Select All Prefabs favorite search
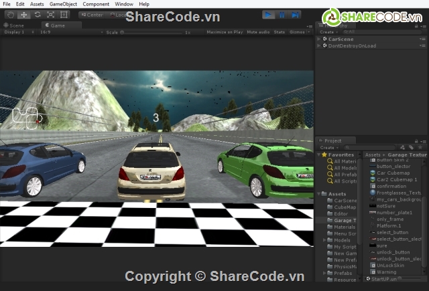 point(342,175)
